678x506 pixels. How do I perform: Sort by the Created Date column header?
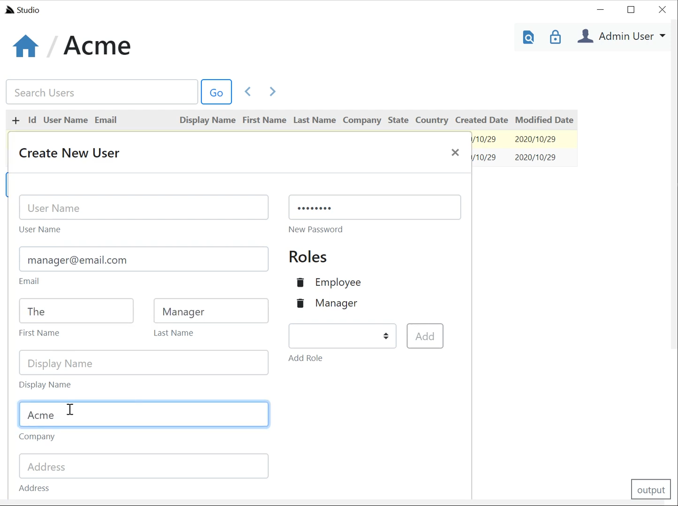[481, 120]
